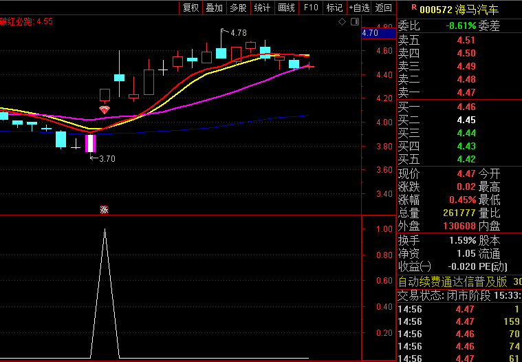This screenshot has width=522, height=362.
Task: Click the red diamond signal marker
Action: click(105, 110)
